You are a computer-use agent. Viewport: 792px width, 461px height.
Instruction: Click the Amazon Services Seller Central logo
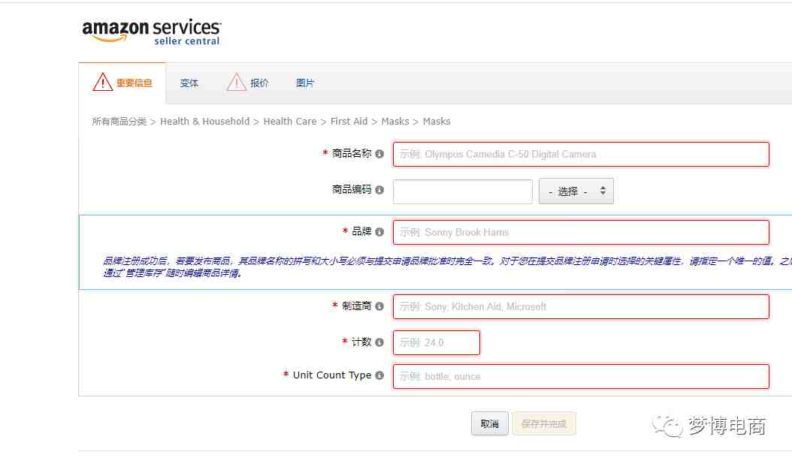[x=151, y=32]
